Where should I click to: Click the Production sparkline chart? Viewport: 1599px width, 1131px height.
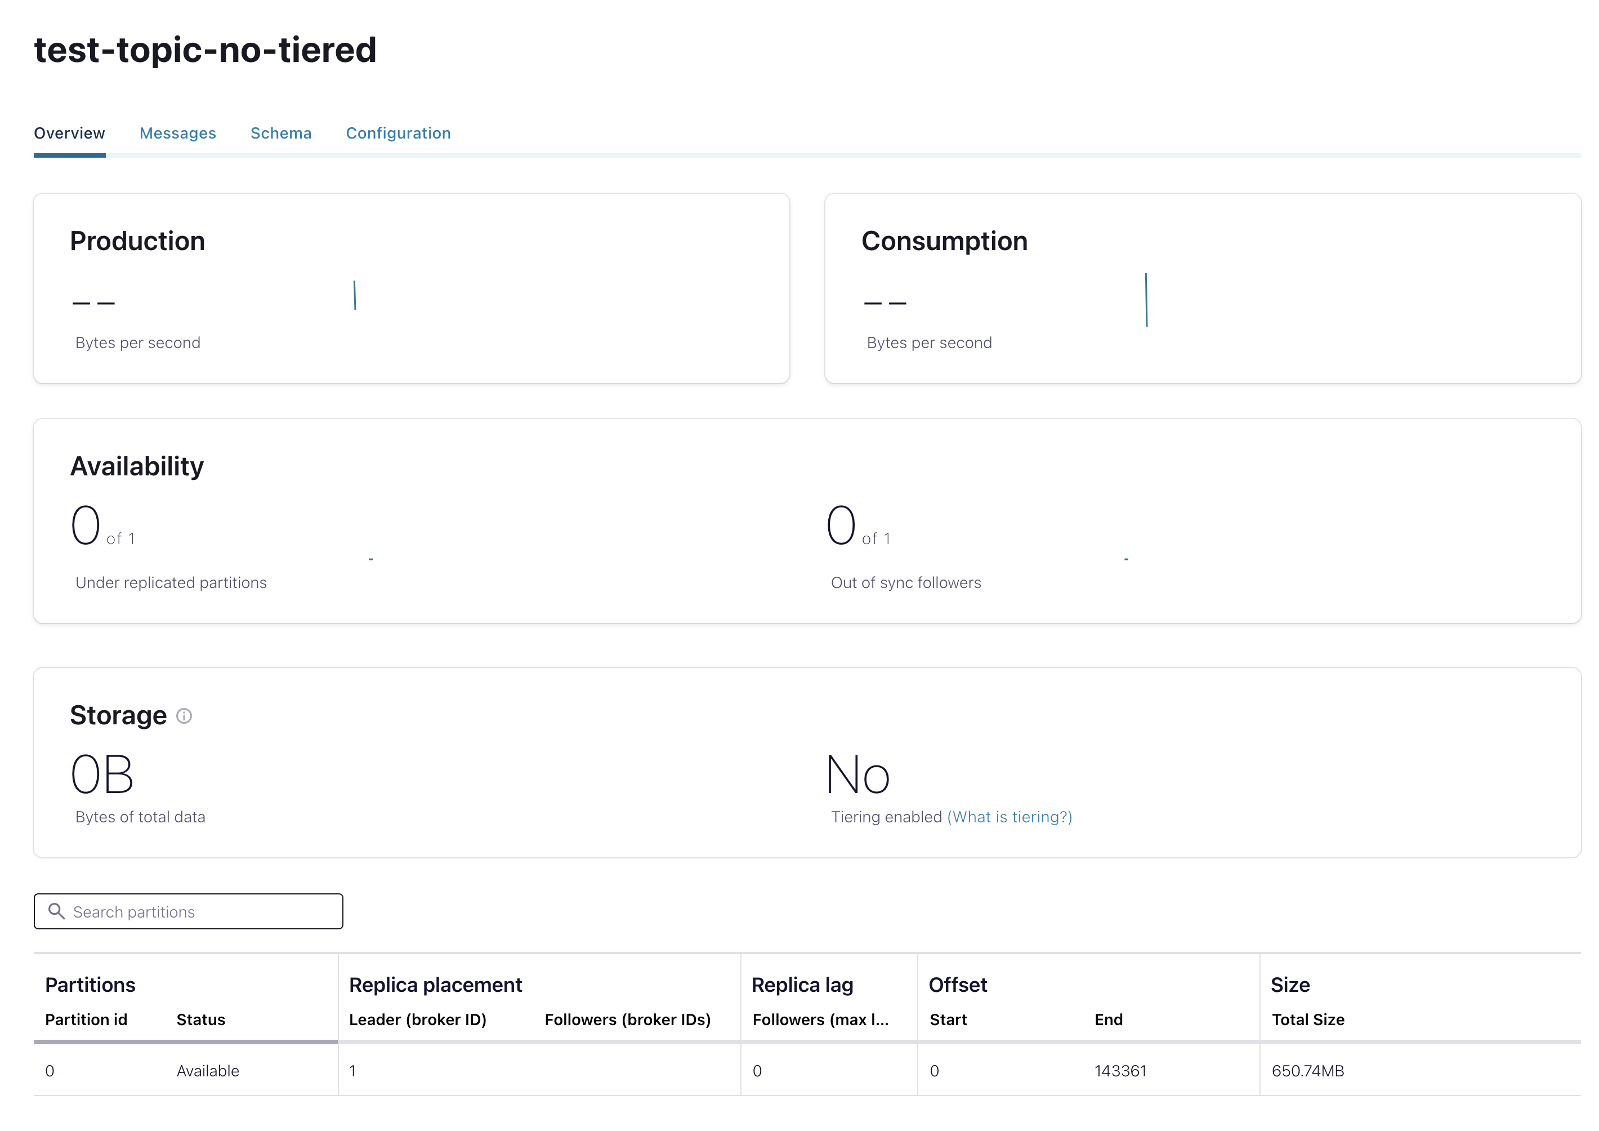(x=355, y=296)
